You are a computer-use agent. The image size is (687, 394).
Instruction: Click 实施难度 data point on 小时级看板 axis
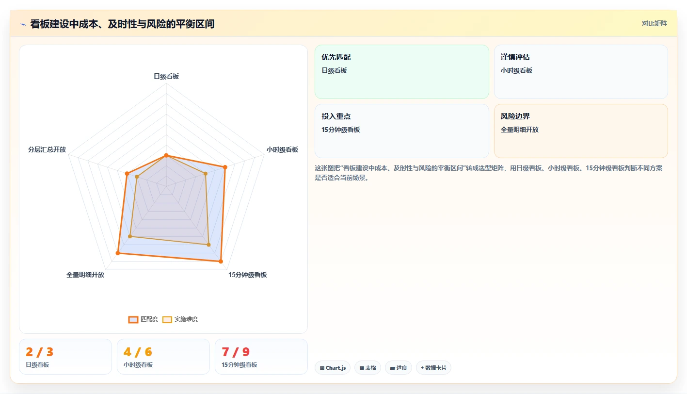[206, 173]
